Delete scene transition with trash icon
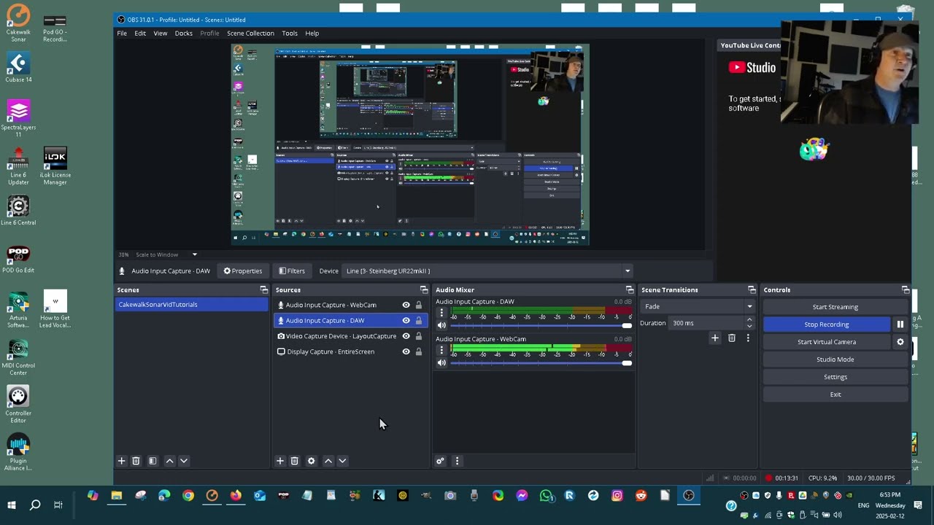 pyautogui.click(x=732, y=338)
